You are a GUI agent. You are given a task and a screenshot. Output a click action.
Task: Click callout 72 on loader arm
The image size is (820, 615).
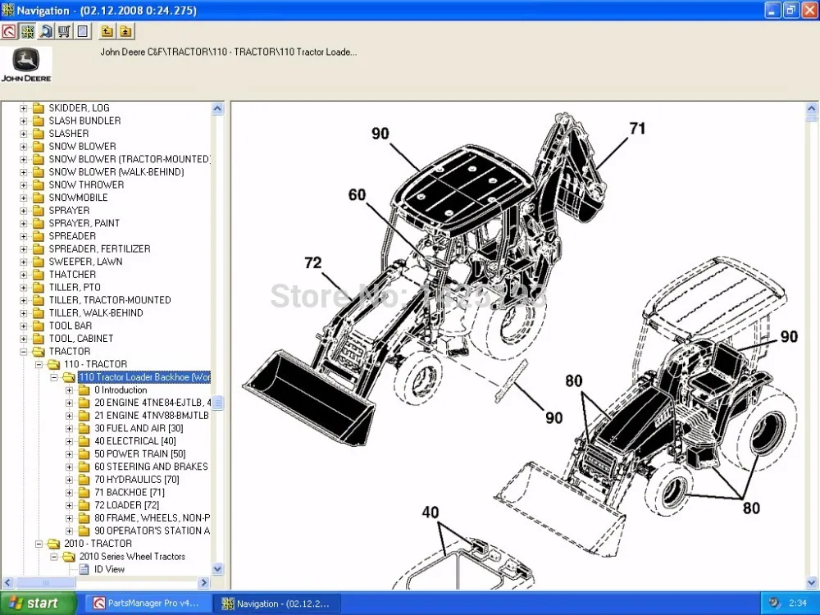312,262
